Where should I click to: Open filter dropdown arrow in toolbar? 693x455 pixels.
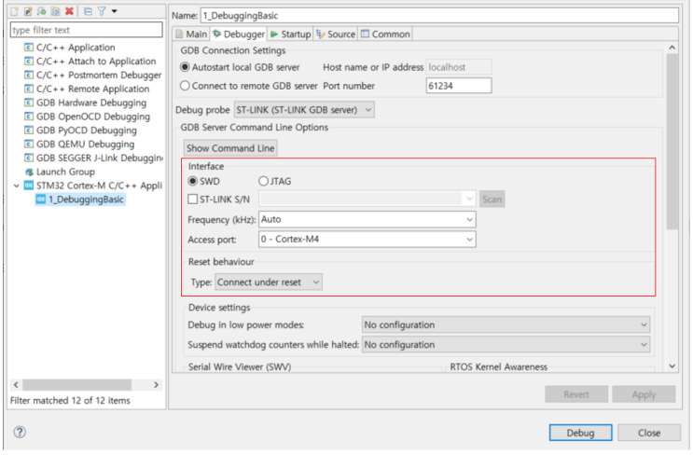tap(114, 11)
